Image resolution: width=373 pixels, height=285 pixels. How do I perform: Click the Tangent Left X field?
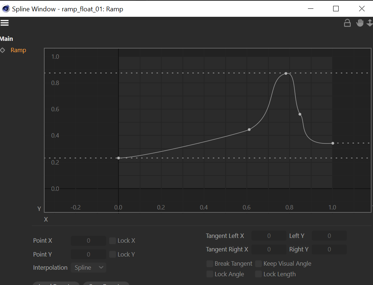click(269, 236)
